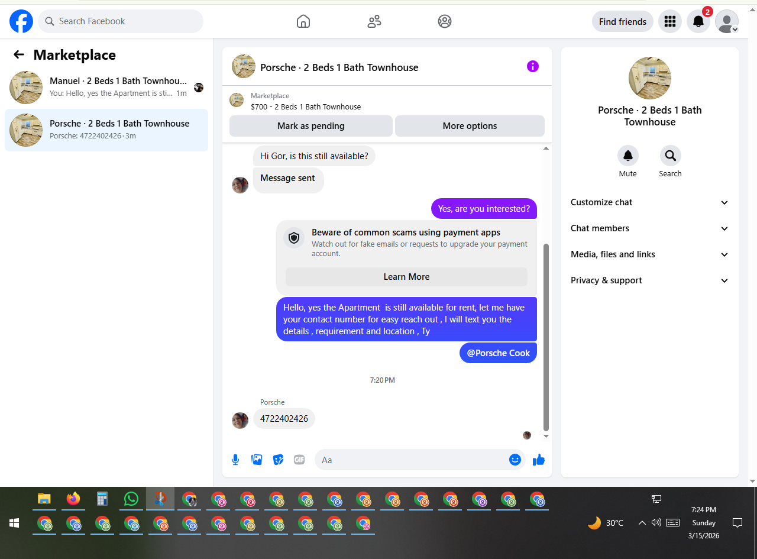Screen dimensions: 757x559
Task: Click the Windows Start button
Action: [14, 523]
